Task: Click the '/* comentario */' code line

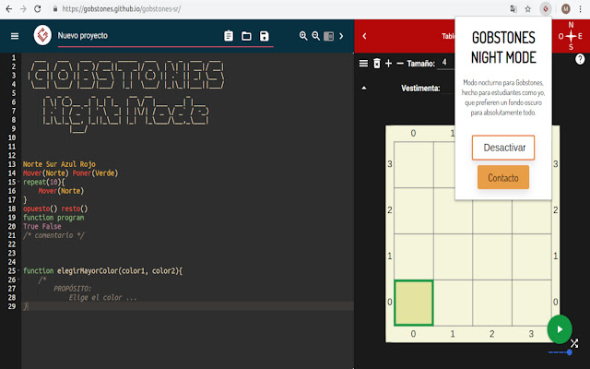Action: tap(53, 235)
